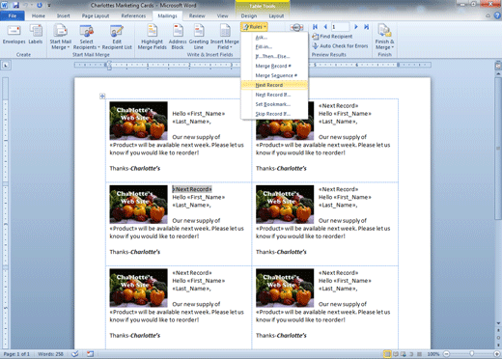Toggle Highlight Merge Fields
502x359 pixels.
(152, 38)
